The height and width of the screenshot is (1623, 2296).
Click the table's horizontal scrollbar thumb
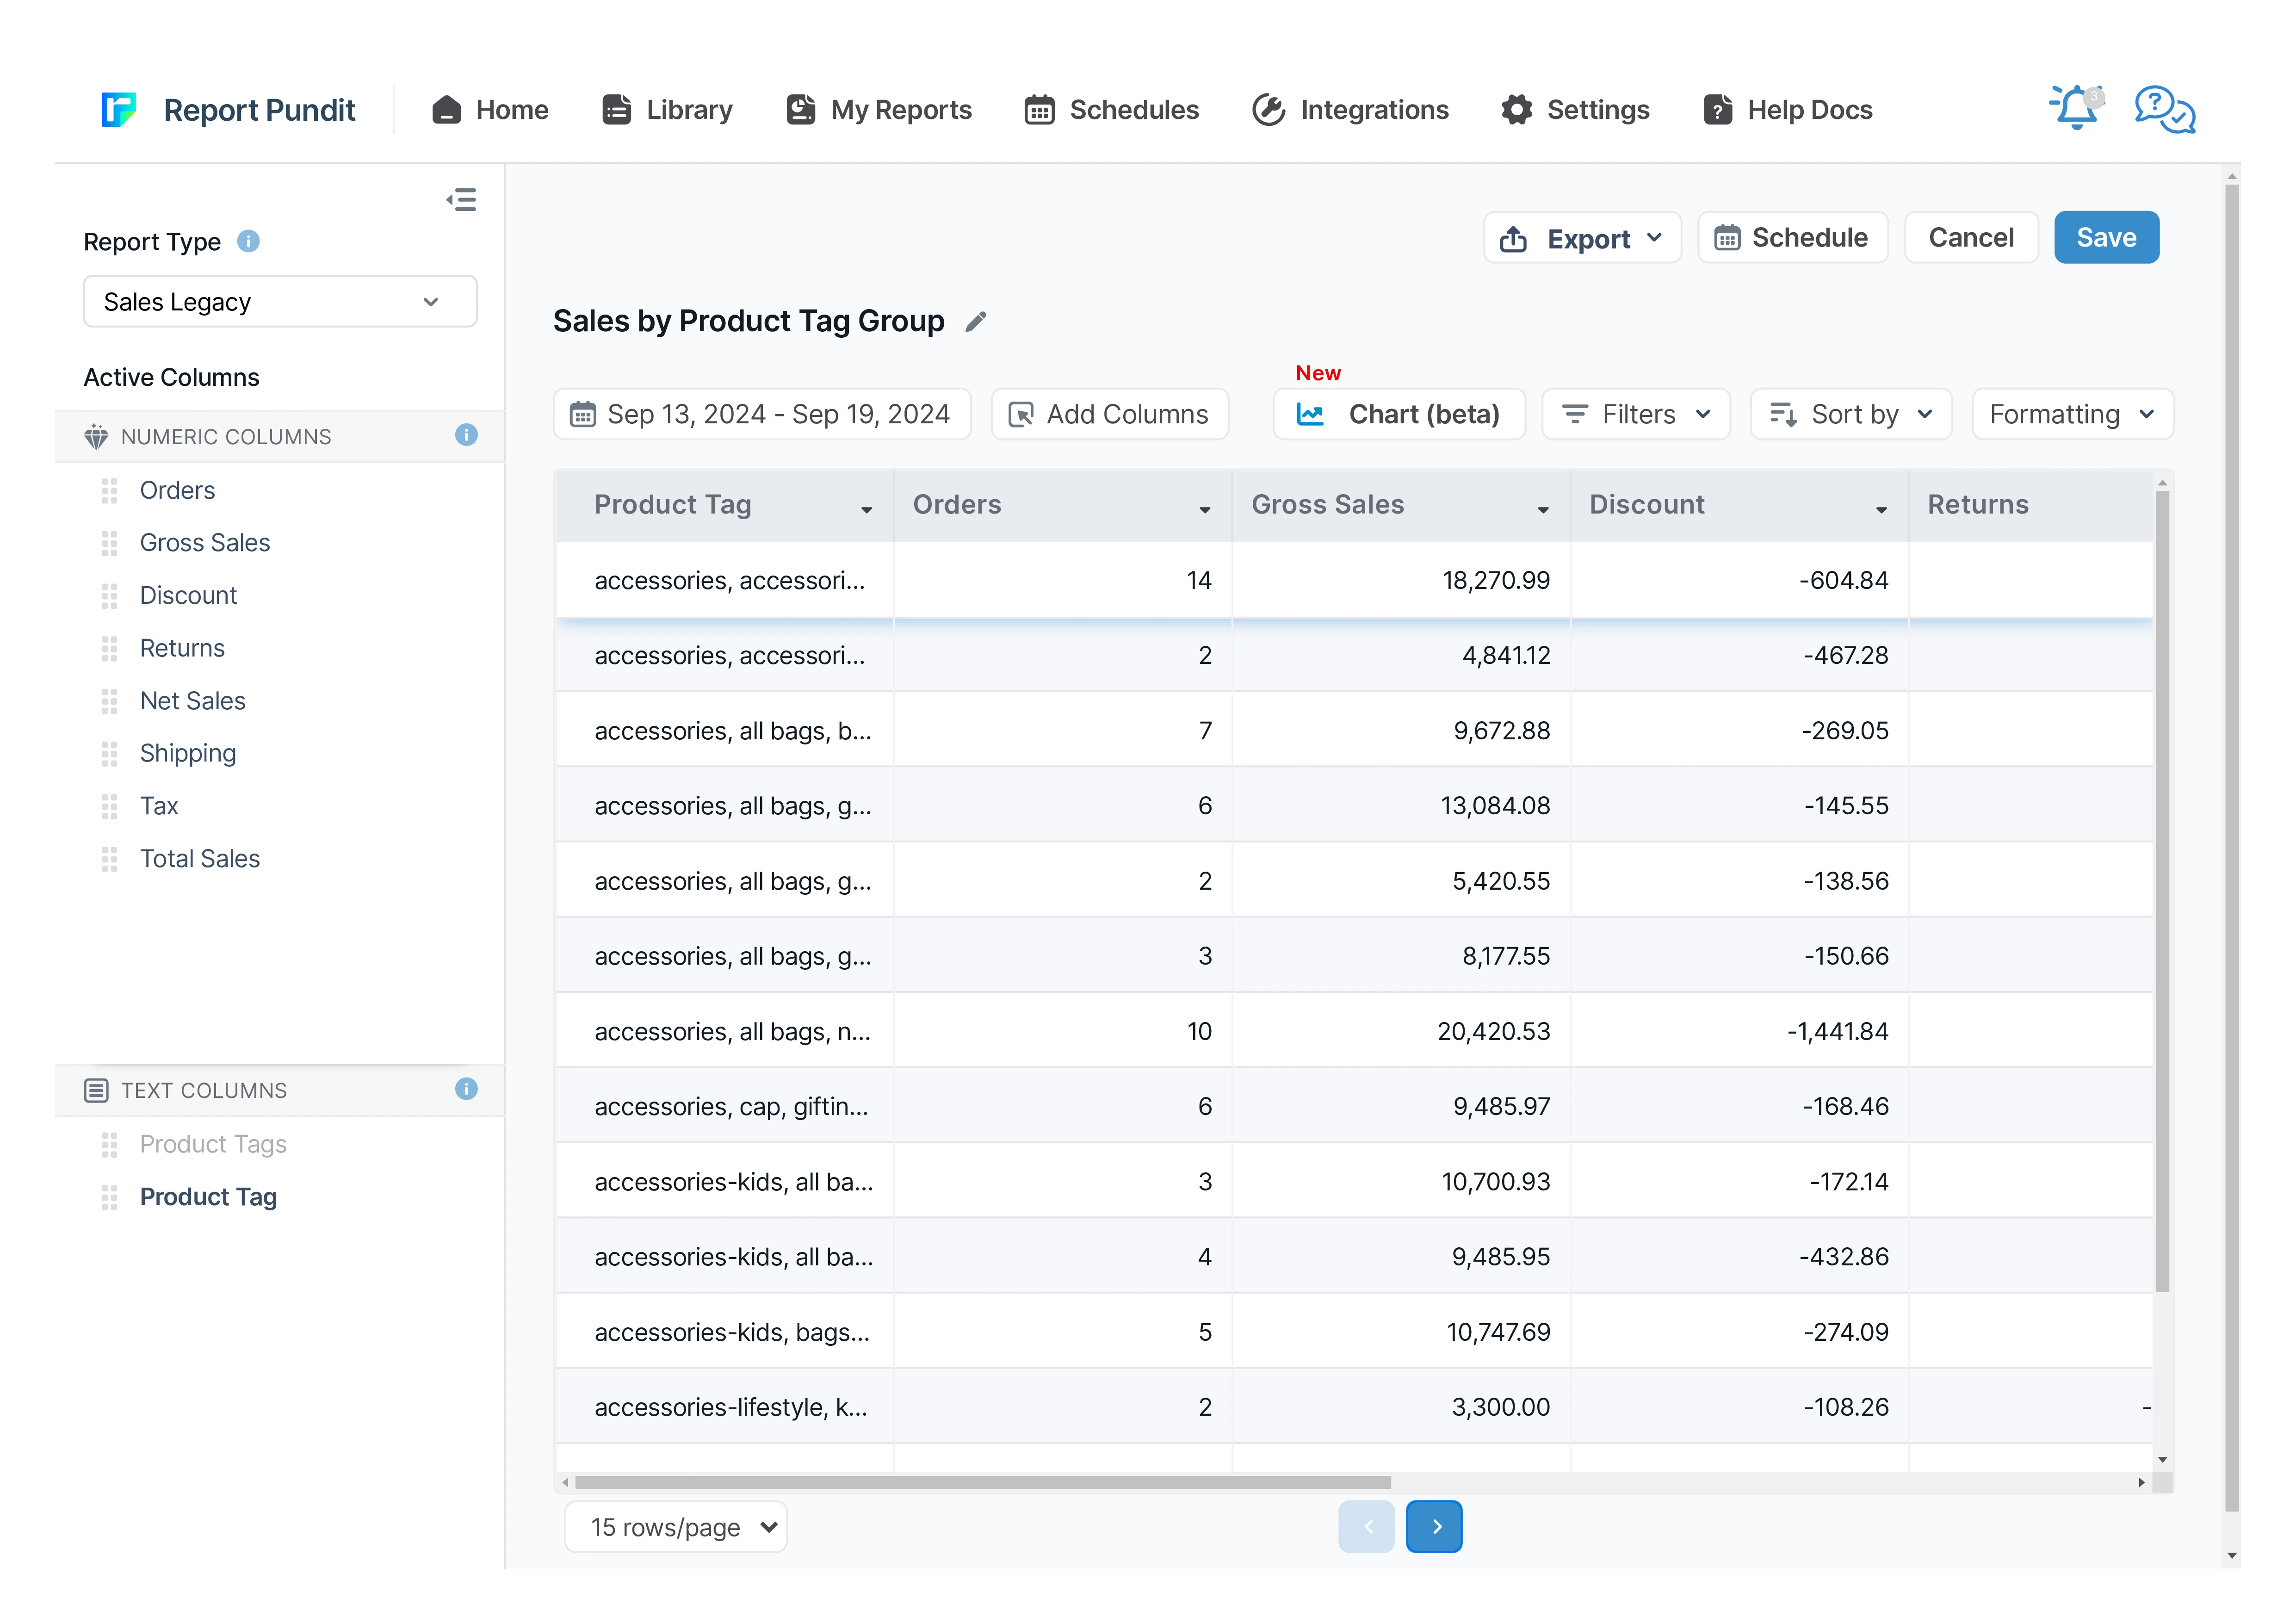[x=982, y=1482]
